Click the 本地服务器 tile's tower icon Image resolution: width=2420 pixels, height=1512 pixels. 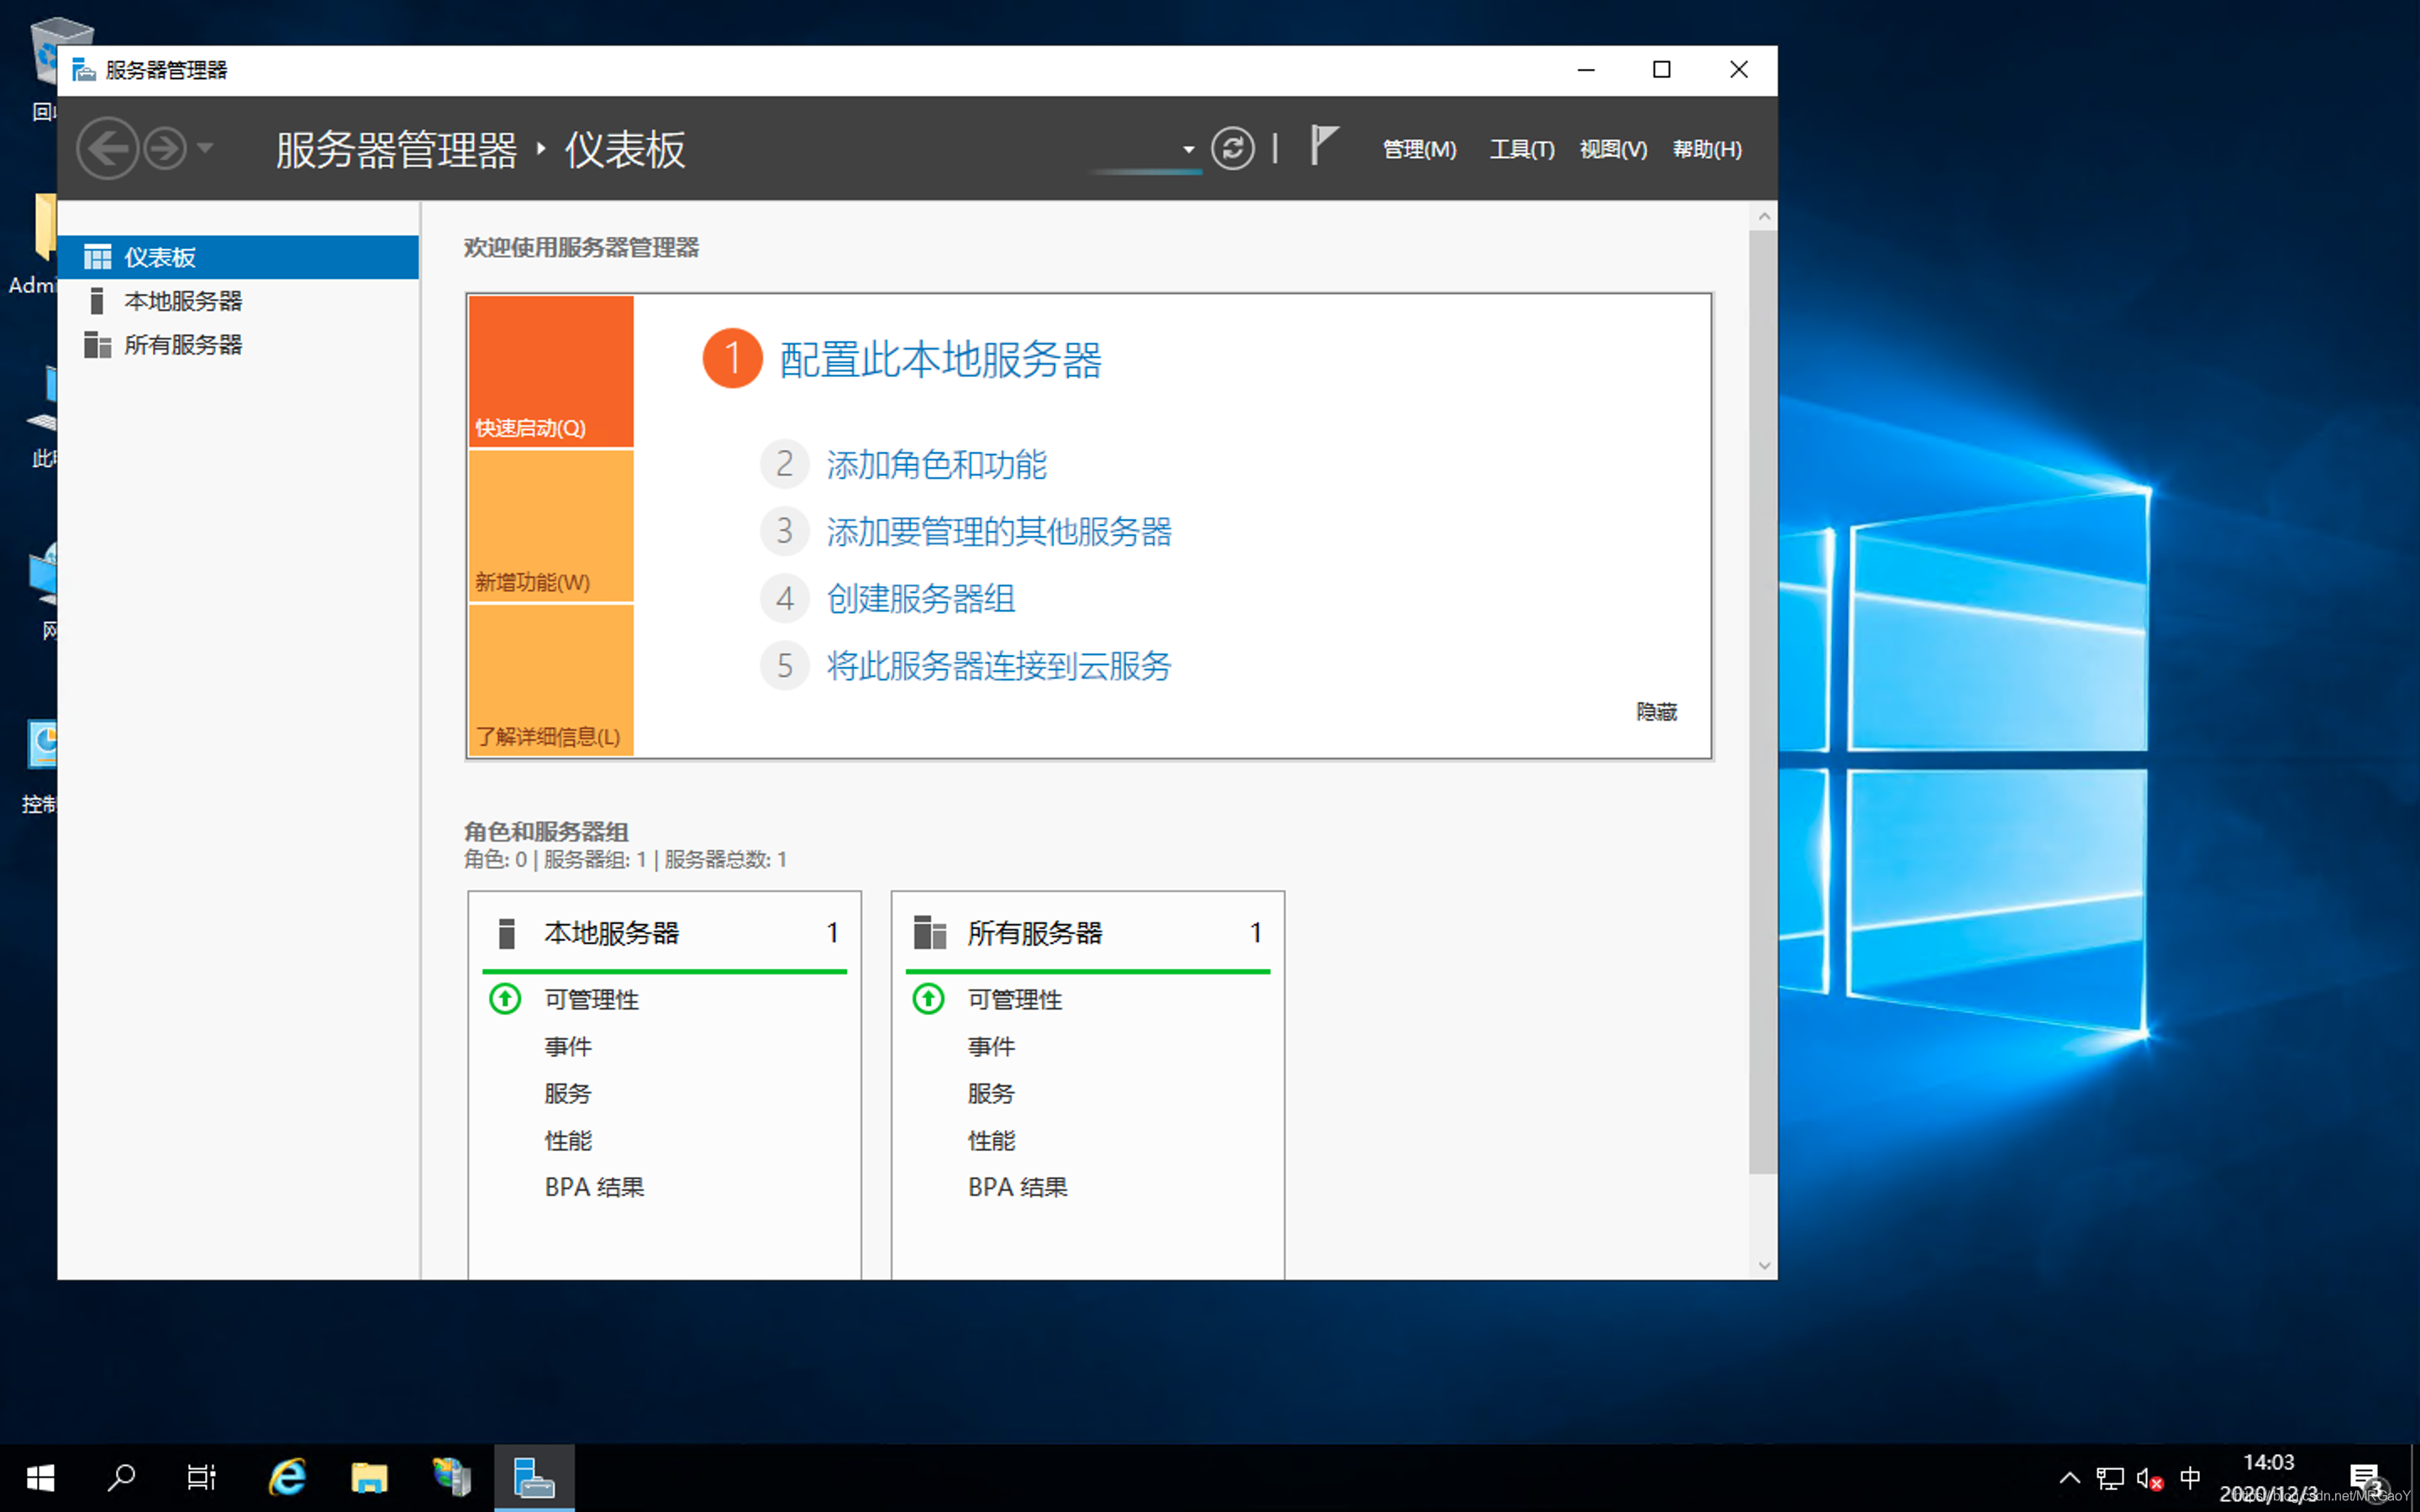tap(507, 933)
